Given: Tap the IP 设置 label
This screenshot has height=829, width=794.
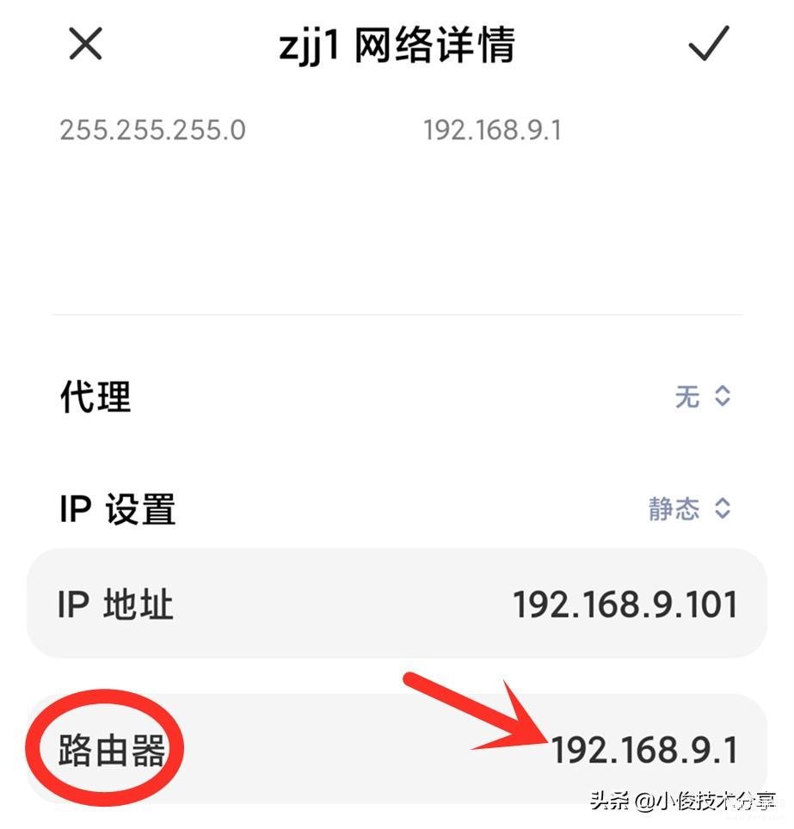Looking at the screenshot, I should 118,509.
